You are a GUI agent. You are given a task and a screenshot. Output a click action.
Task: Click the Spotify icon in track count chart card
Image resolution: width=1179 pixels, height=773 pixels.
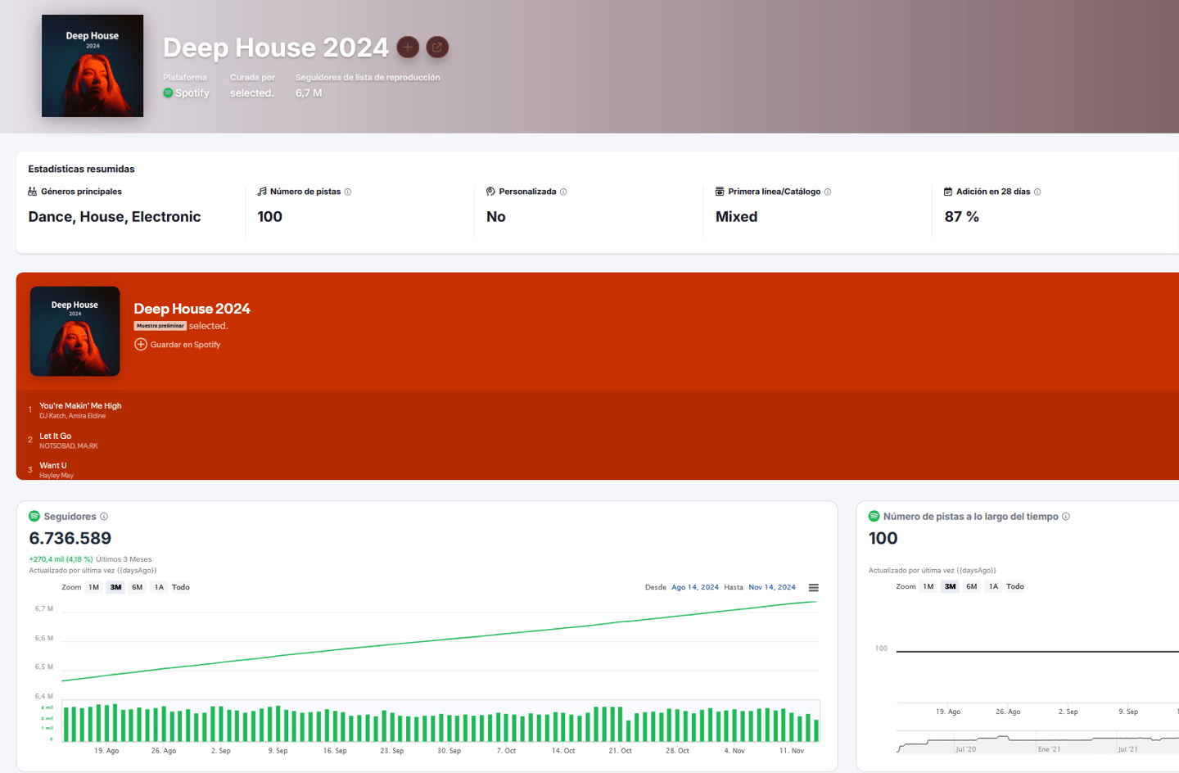point(874,516)
